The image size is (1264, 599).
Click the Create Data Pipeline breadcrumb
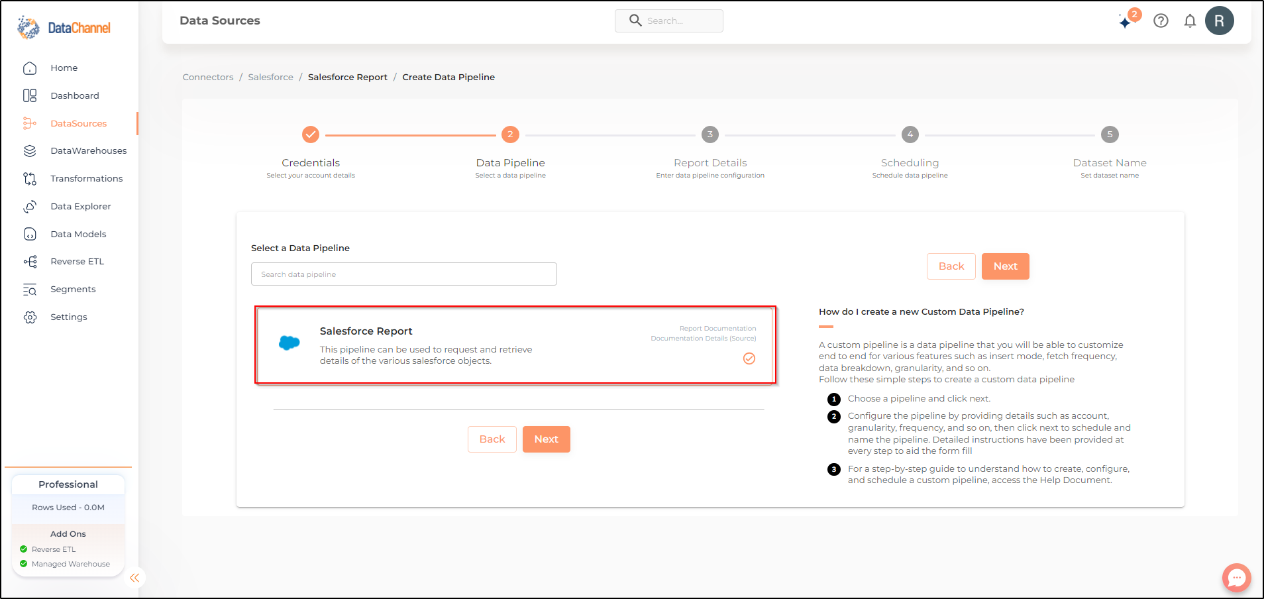[x=448, y=77]
